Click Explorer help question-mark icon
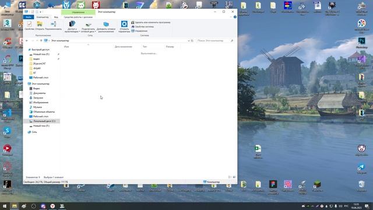This screenshot has width=373, height=210. (x=235, y=17)
